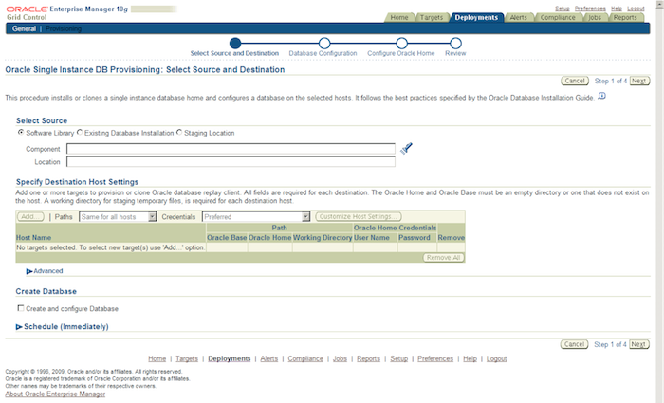Click the Database Configuration step circle

pos(324,44)
